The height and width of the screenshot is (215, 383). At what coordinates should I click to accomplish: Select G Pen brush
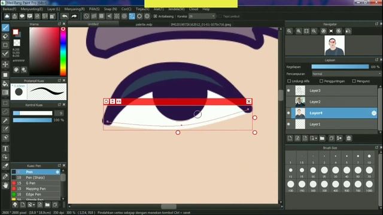35,183
